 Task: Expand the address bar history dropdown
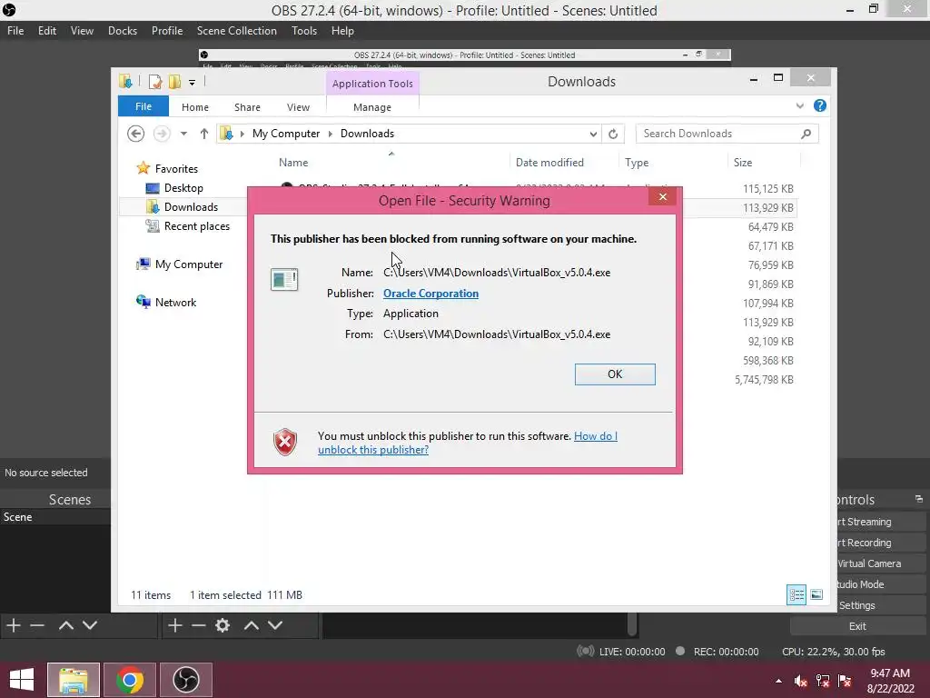(592, 135)
